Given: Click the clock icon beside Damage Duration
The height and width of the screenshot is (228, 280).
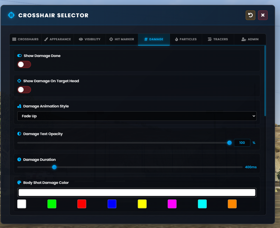Looking at the screenshot, I should click(19, 159).
